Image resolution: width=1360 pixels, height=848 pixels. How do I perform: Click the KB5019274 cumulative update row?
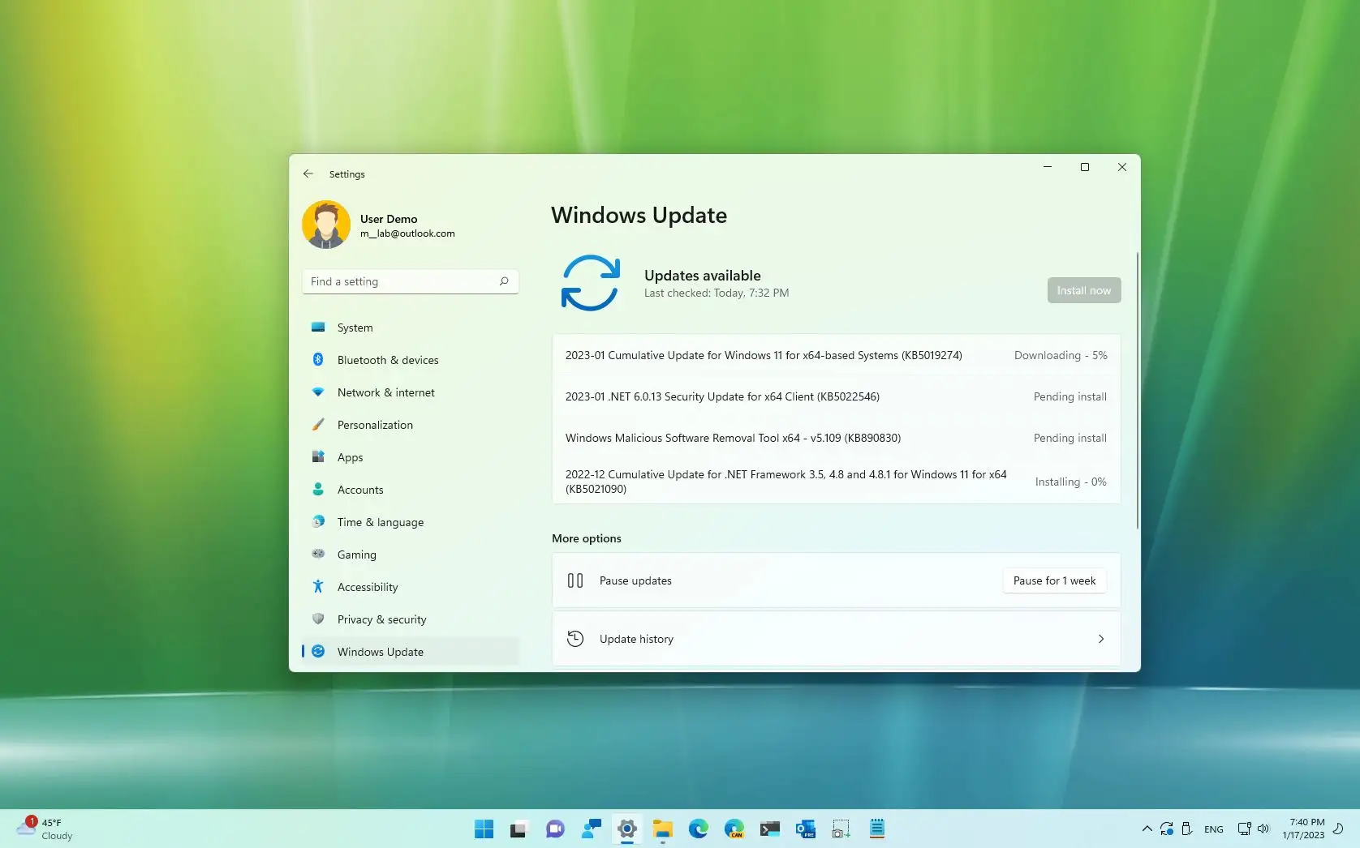(836, 355)
